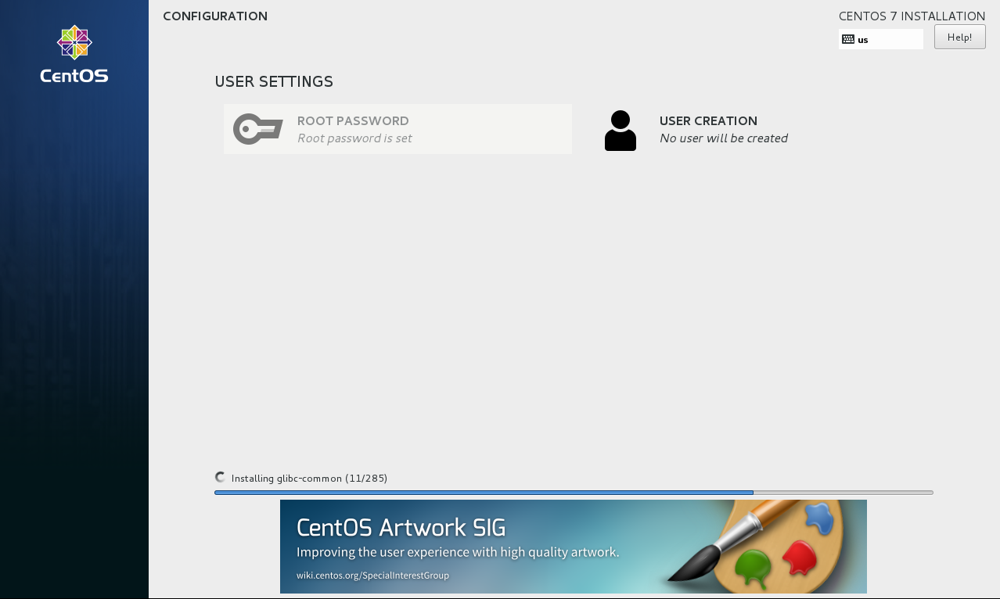Click the wiki.centos.org/SpecialInterestGroup link
Viewport: 1000px width, 599px height.
[372, 576]
